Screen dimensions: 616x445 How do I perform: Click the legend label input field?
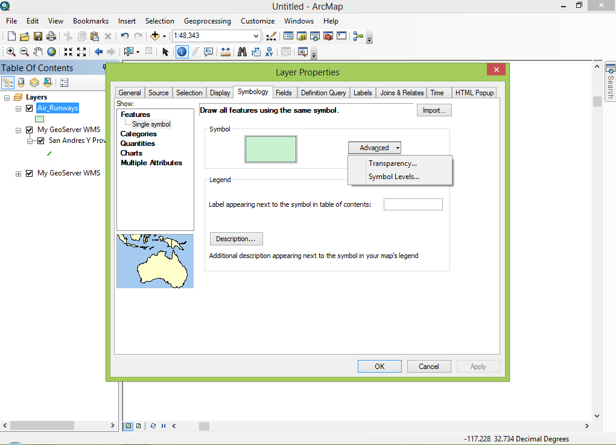413,204
